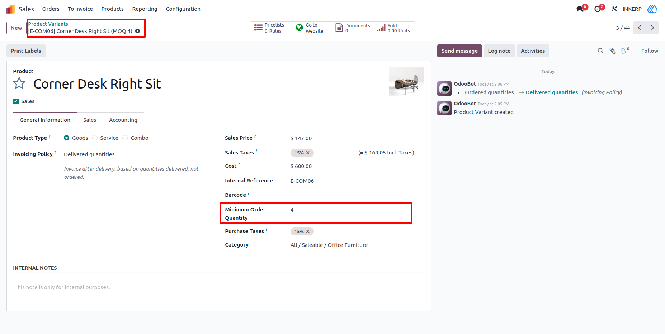Viewport: 665px width, 334px height.
Task: Click the Send message button
Action: tap(459, 51)
